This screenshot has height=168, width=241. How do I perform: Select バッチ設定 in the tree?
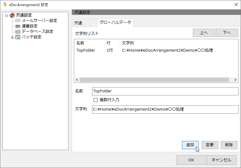(31, 37)
